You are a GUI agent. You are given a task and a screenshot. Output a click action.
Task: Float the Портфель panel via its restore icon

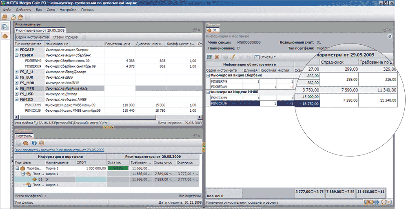click(195, 136)
